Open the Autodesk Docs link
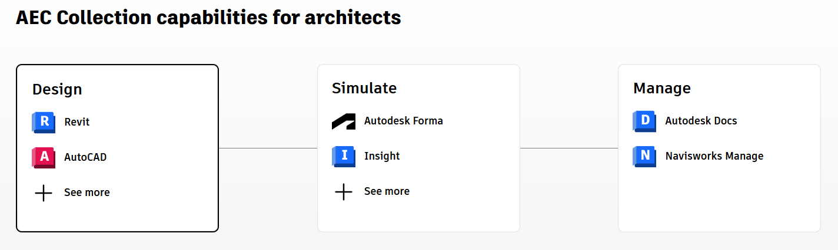The height and width of the screenshot is (250, 838). point(701,121)
